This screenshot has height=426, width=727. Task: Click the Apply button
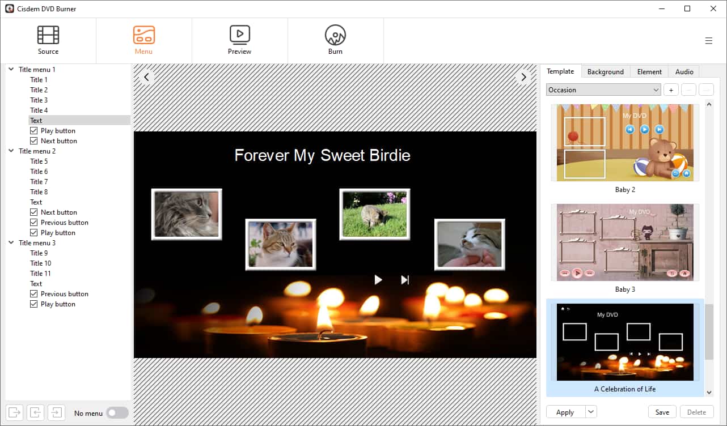(565, 412)
